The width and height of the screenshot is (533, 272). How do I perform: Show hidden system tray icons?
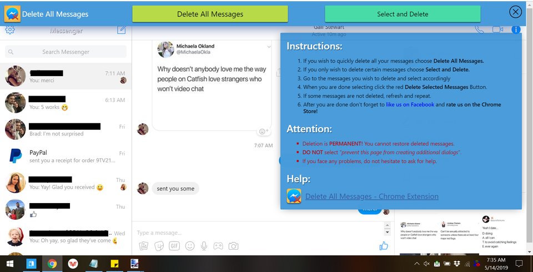coord(416,263)
